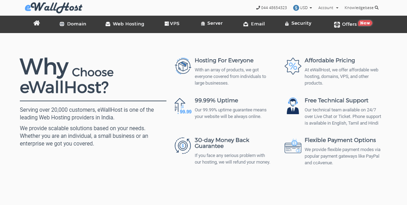Click the dollar currency icon
407x205 pixels.
tap(296, 8)
